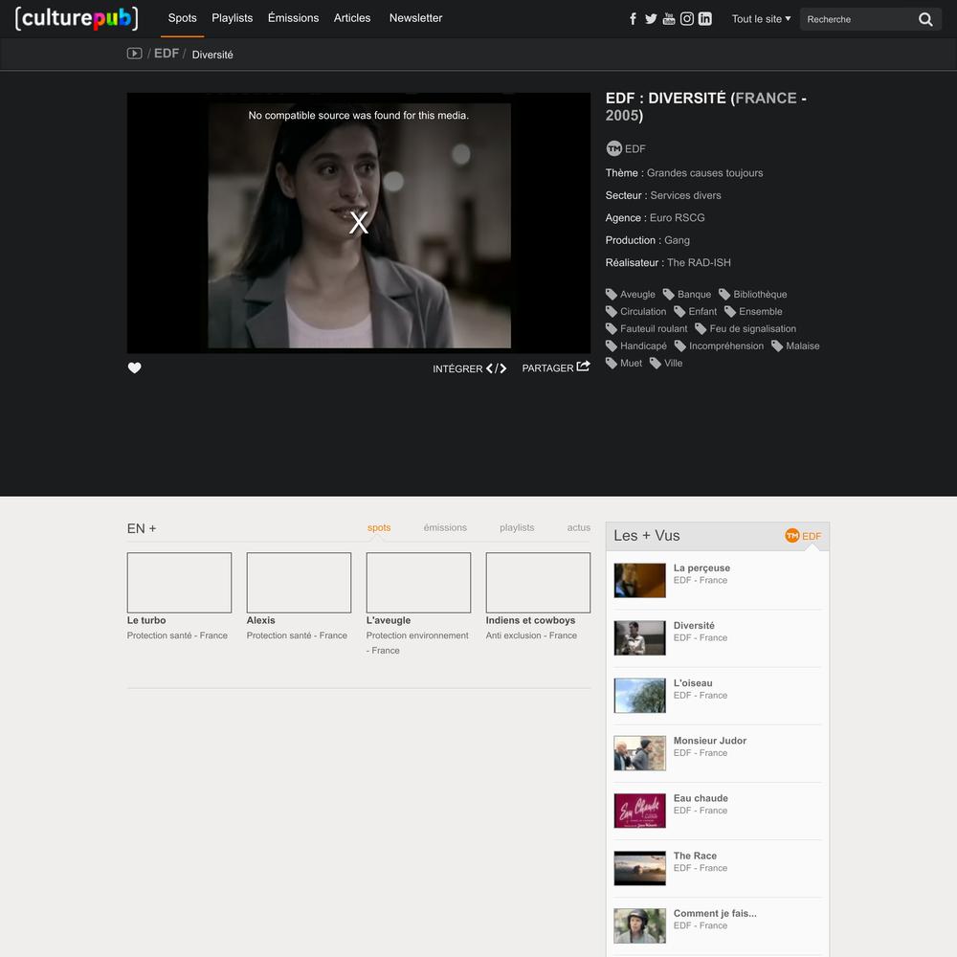
Task: Open the Comment je fais... thumbnail
Action: coord(639,925)
